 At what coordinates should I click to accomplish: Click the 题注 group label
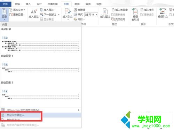[114, 24]
